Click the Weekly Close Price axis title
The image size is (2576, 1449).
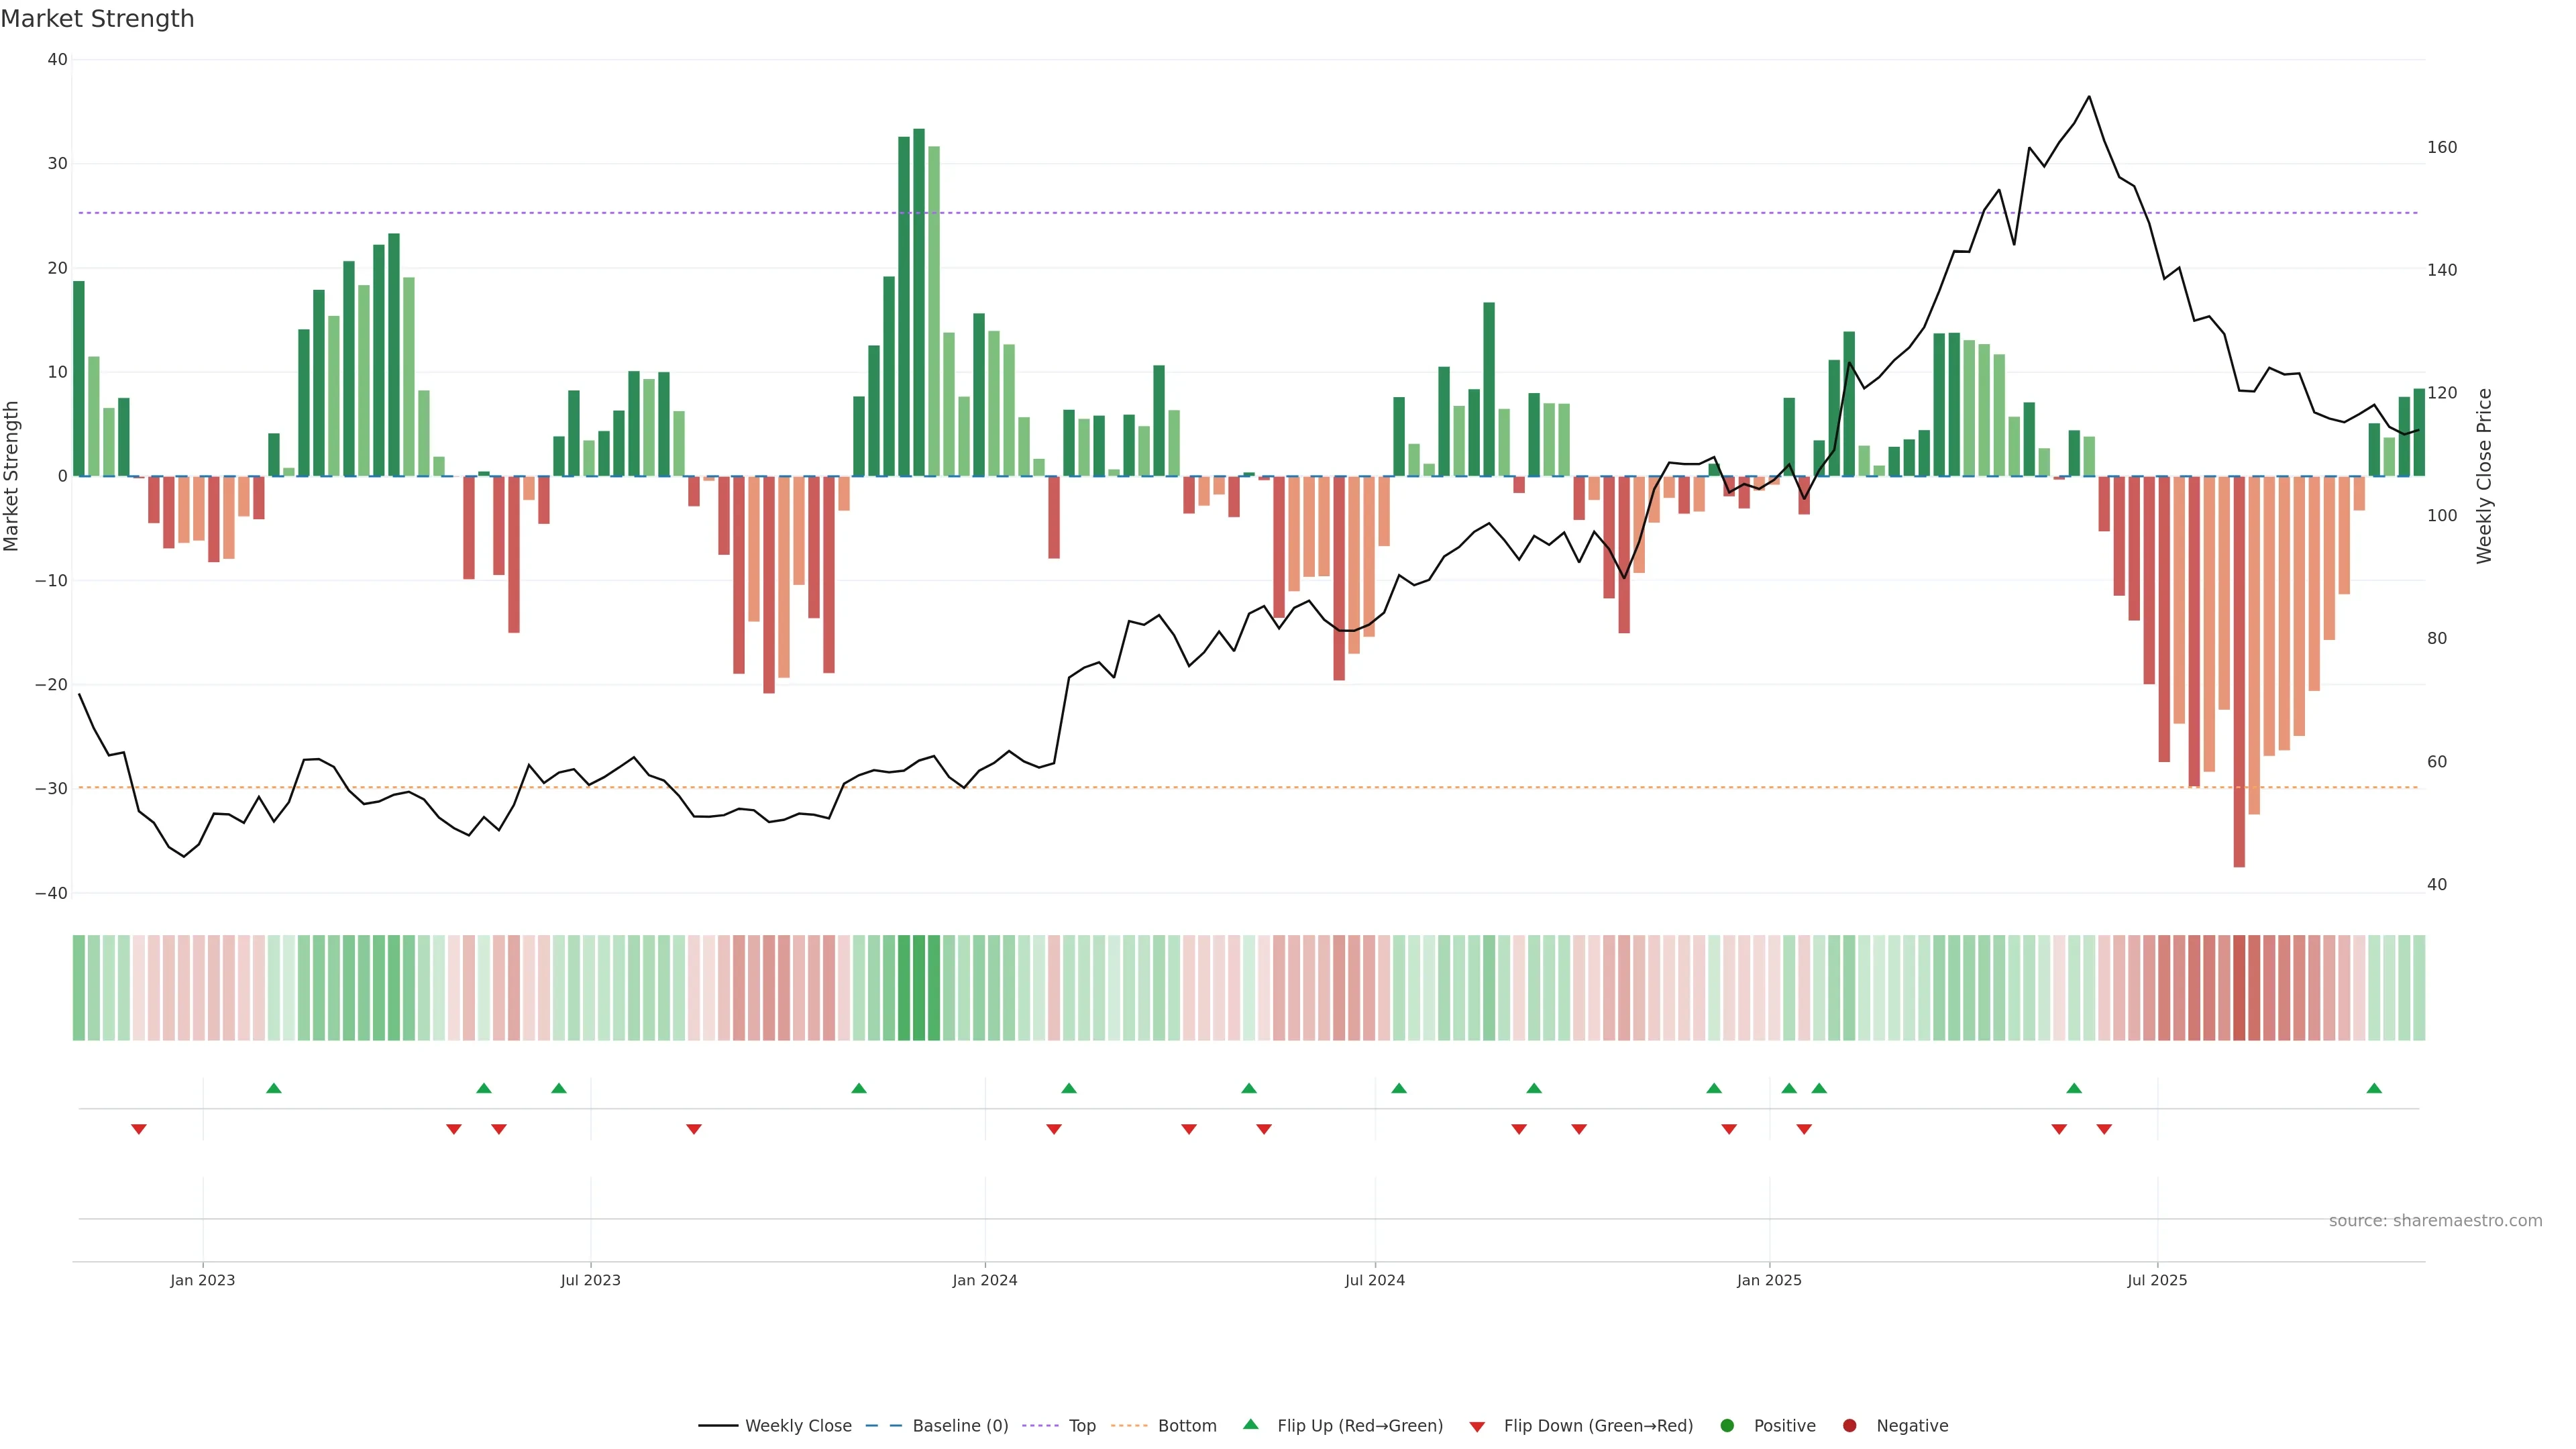pyautogui.click(x=2485, y=476)
